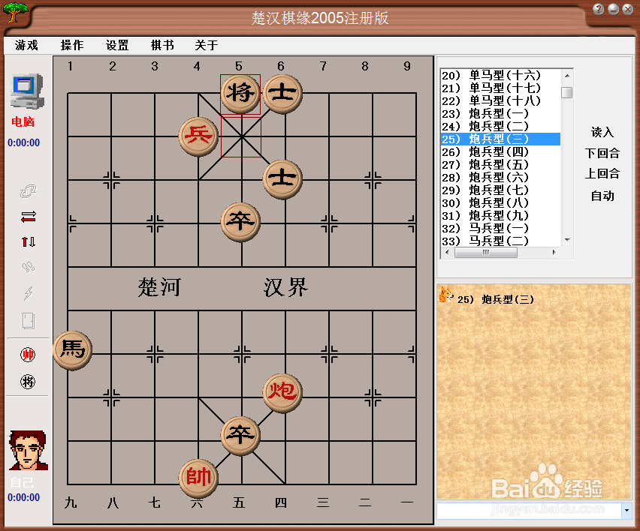Select list row 28) 炮兵型(六)
640x531 pixels.
(x=501, y=177)
